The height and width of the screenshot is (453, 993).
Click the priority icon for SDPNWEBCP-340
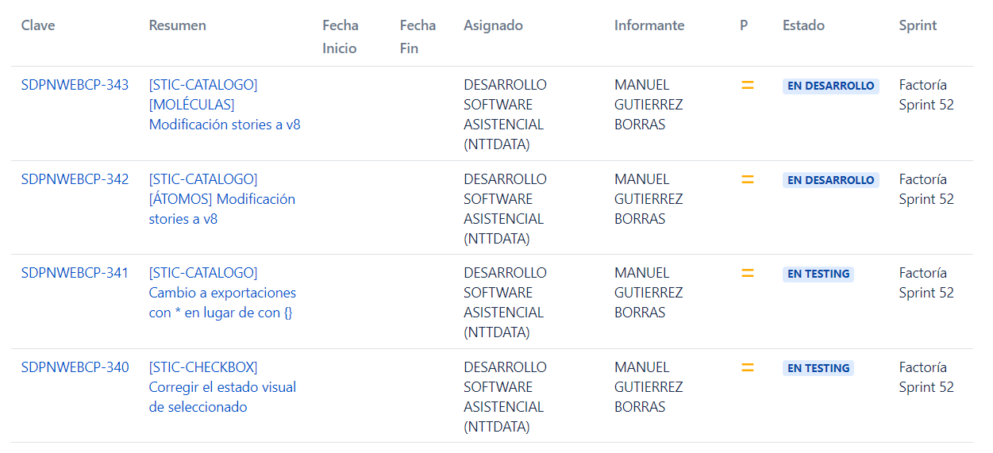click(x=747, y=367)
